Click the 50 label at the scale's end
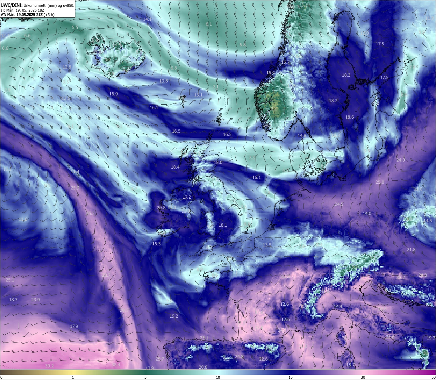Screen dimensions: 436x380 (x=433, y=377)
